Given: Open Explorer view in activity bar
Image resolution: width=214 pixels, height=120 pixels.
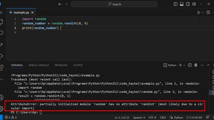Looking at the screenshot, I should [1, 22].
